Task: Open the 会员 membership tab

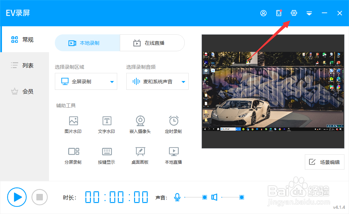Action: pyautogui.click(x=25, y=91)
